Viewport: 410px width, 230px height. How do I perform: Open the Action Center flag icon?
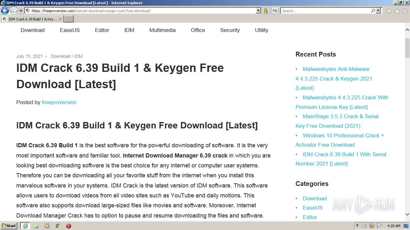(380, 226)
